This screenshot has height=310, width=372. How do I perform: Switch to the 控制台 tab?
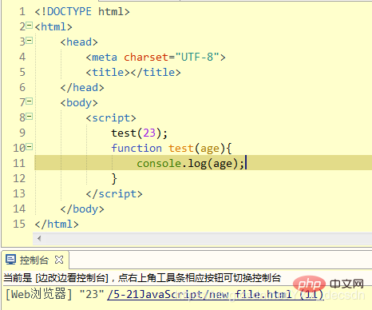click(x=34, y=260)
